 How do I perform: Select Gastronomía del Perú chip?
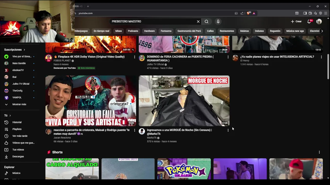189,31
